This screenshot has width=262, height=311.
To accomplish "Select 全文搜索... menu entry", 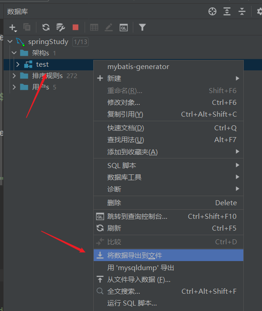I will (168, 291).
